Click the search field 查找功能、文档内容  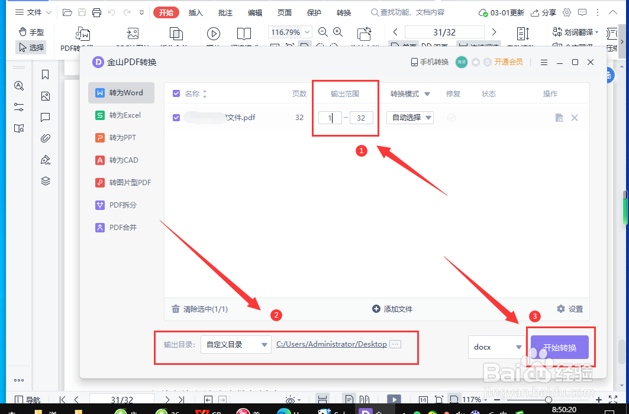(x=408, y=12)
